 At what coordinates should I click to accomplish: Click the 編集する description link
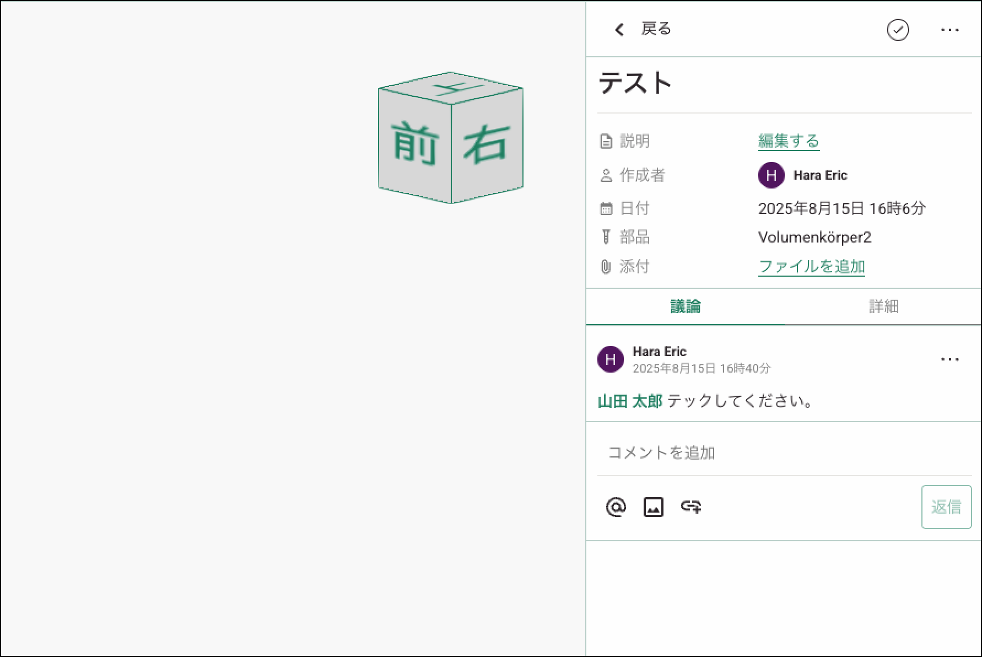click(x=788, y=141)
